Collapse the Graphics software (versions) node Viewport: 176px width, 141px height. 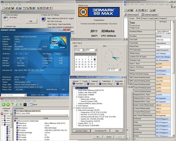pyautogui.click(x=74, y=108)
